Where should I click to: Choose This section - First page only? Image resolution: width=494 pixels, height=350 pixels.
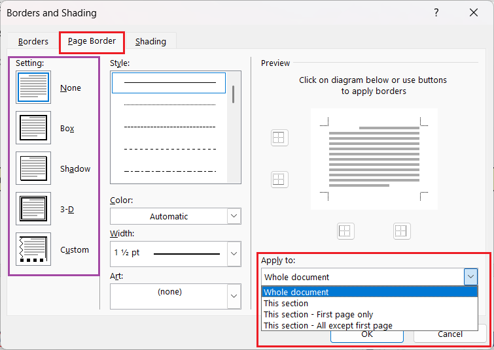[x=370, y=315]
